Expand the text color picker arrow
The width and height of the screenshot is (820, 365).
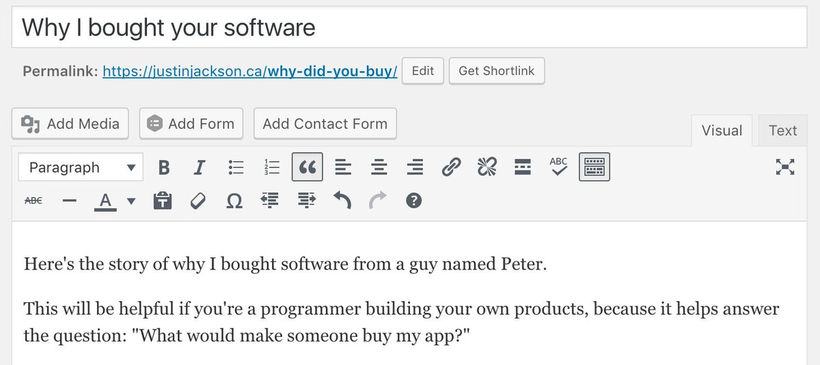click(131, 201)
